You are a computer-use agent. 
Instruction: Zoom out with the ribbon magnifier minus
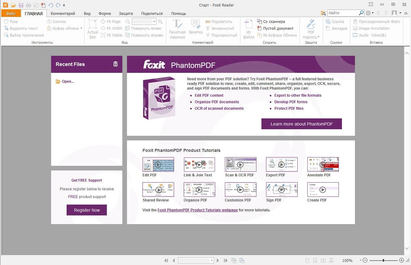(x=127, y=21)
